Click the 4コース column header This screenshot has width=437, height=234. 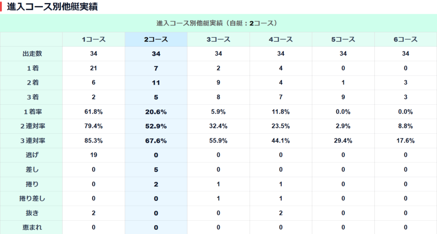pyautogui.click(x=281, y=40)
